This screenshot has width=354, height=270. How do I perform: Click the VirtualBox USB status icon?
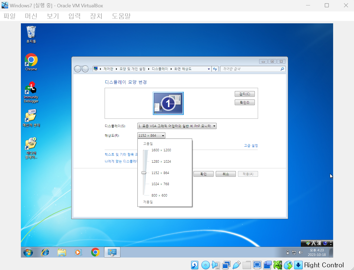[236, 265]
